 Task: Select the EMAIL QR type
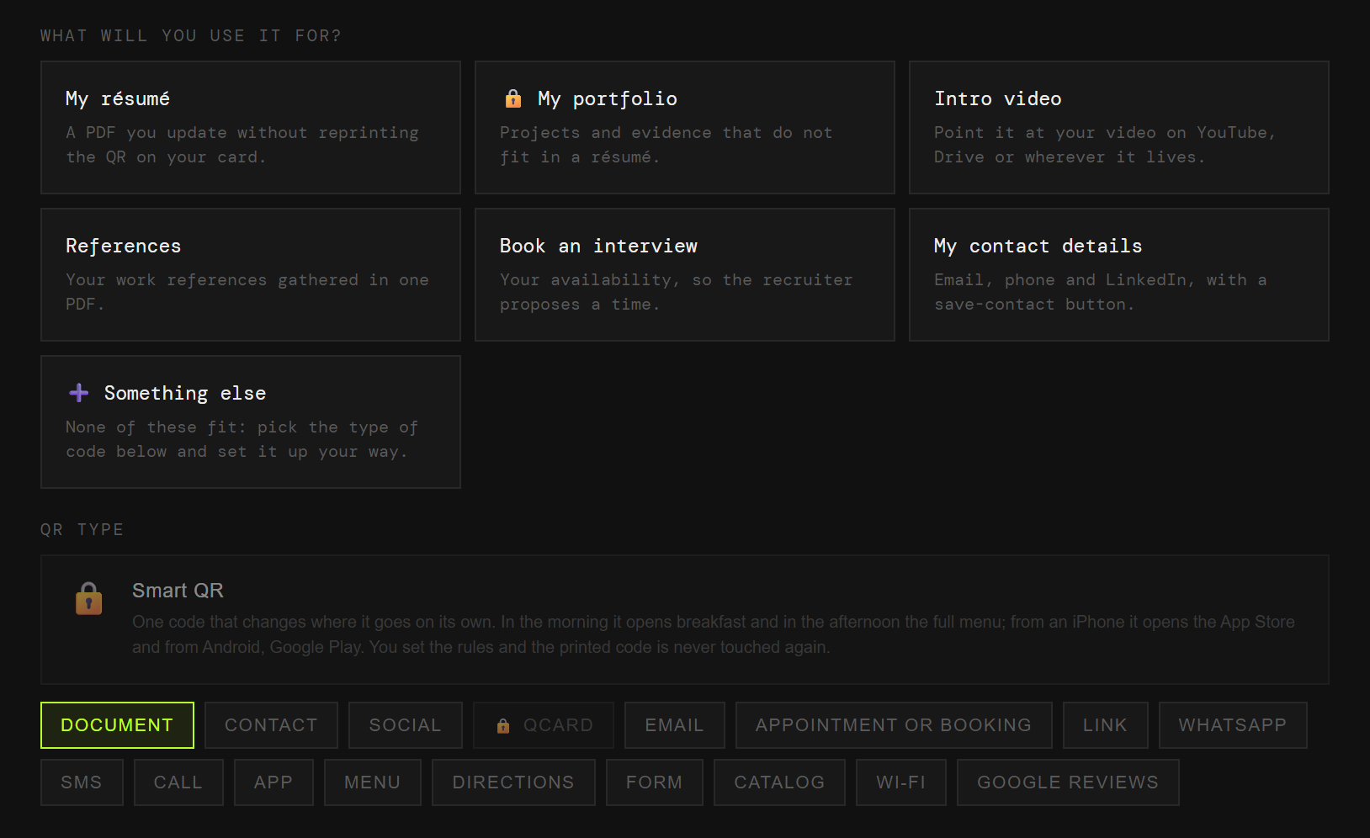click(x=675, y=725)
